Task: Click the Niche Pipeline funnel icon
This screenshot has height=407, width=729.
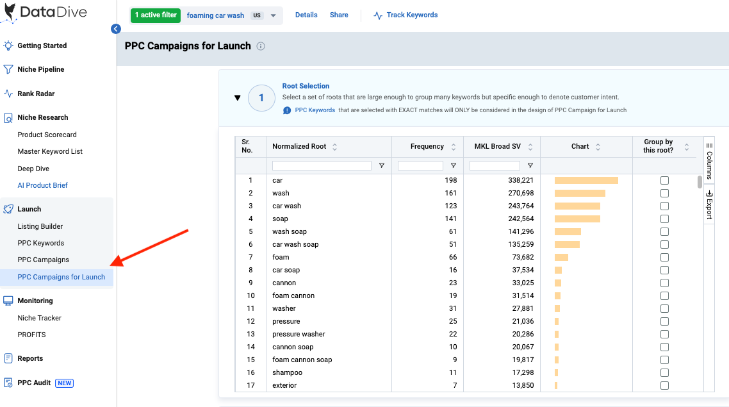Action: (x=8, y=69)
